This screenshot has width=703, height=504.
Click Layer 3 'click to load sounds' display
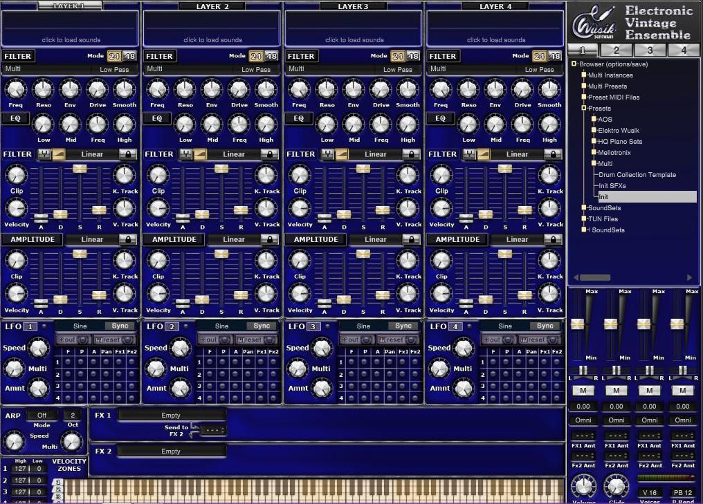[354, 28]
